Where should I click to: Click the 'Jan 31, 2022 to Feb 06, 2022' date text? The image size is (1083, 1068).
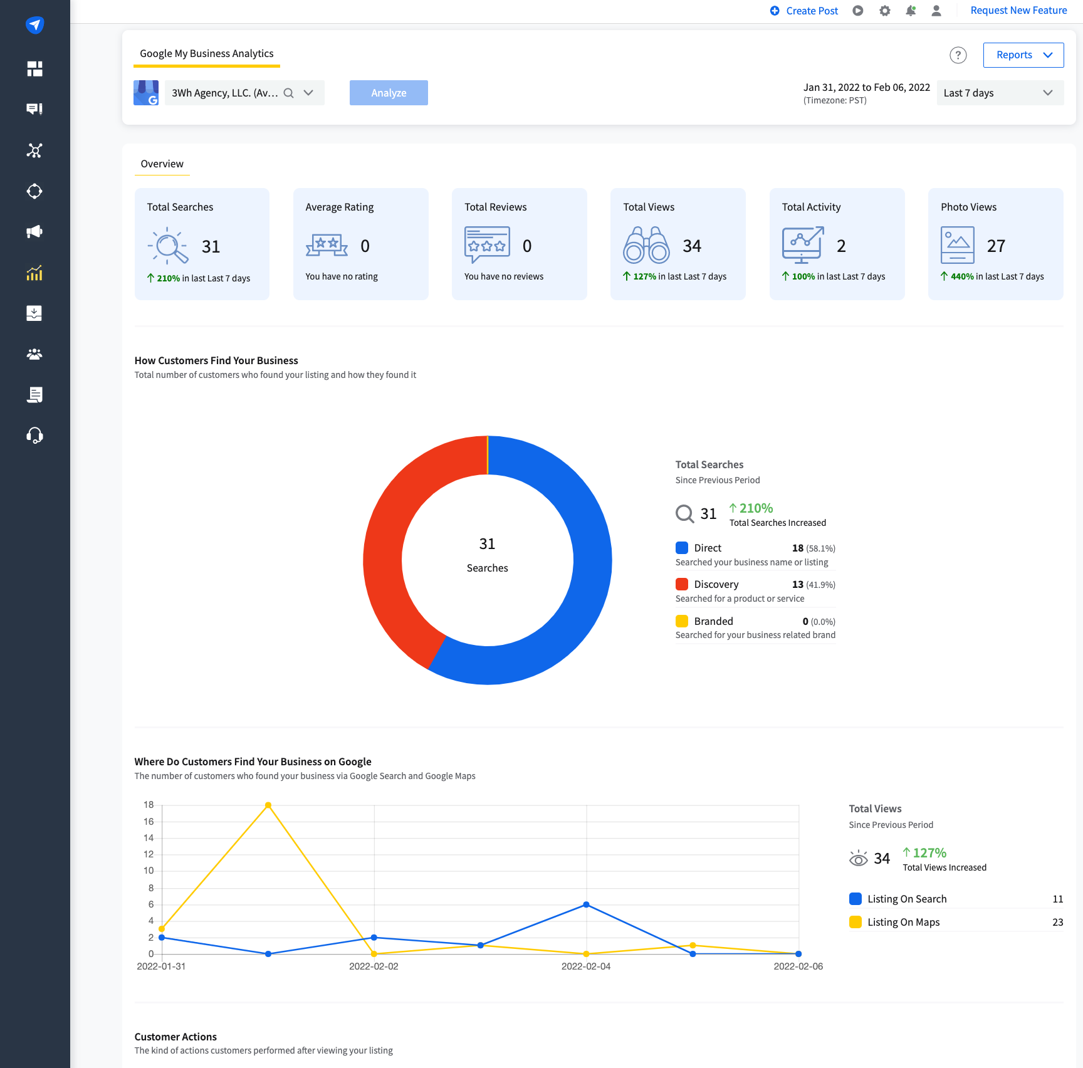click(867, 88)
